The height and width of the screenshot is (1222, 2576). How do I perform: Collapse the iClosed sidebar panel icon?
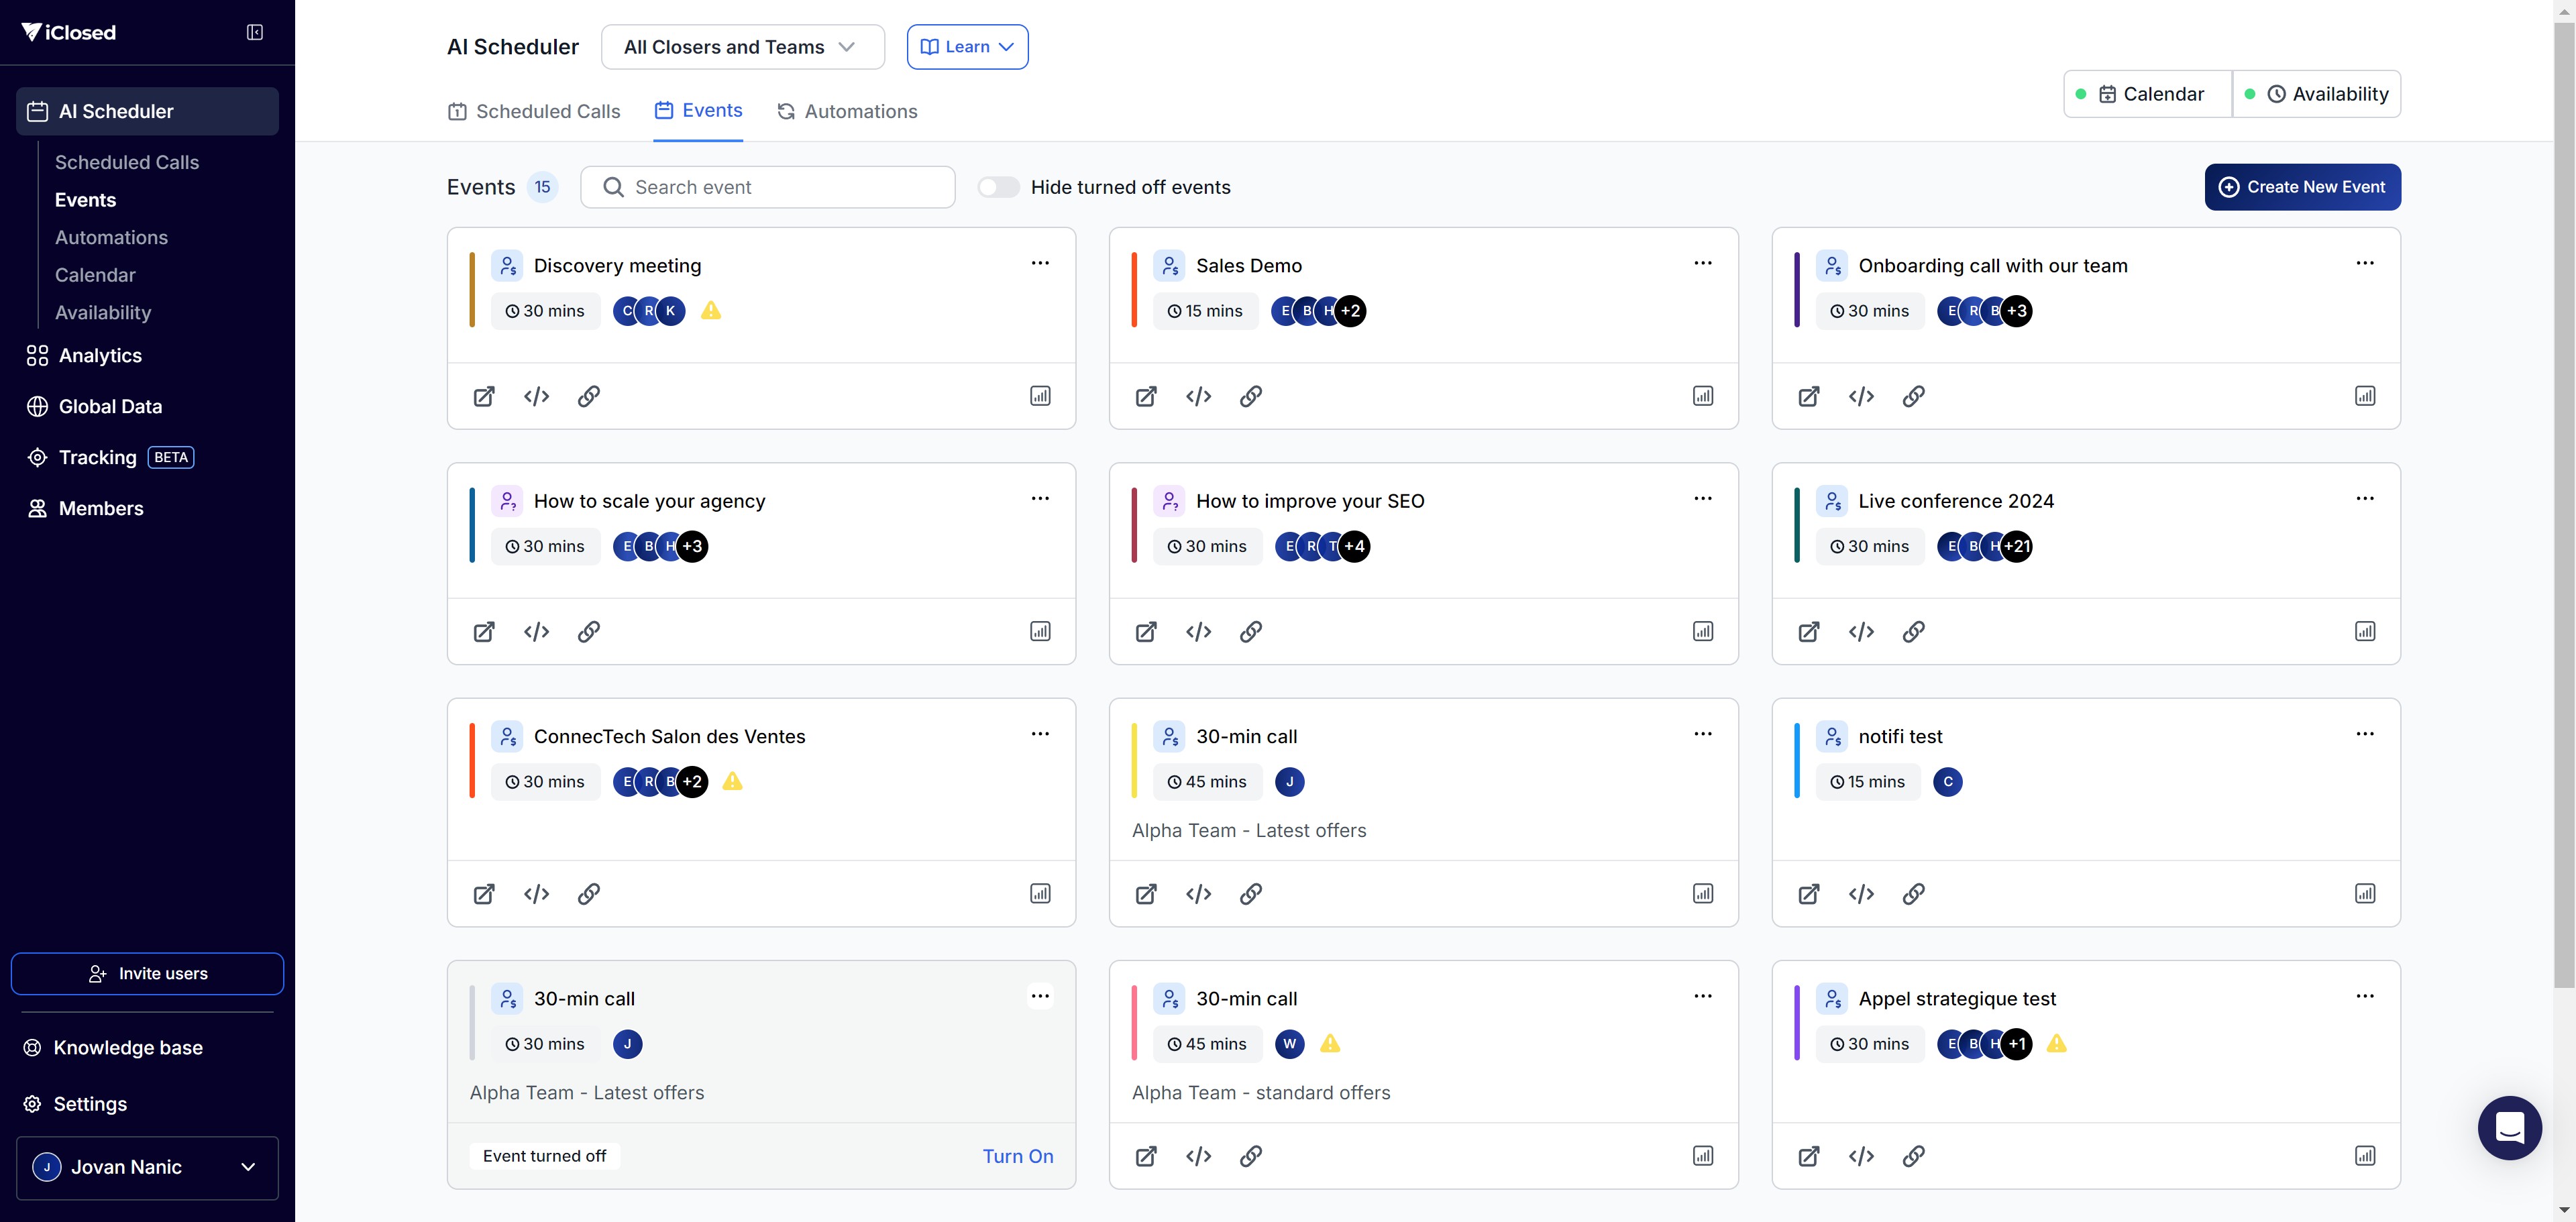pyautogui.click(x=255, y=32)
